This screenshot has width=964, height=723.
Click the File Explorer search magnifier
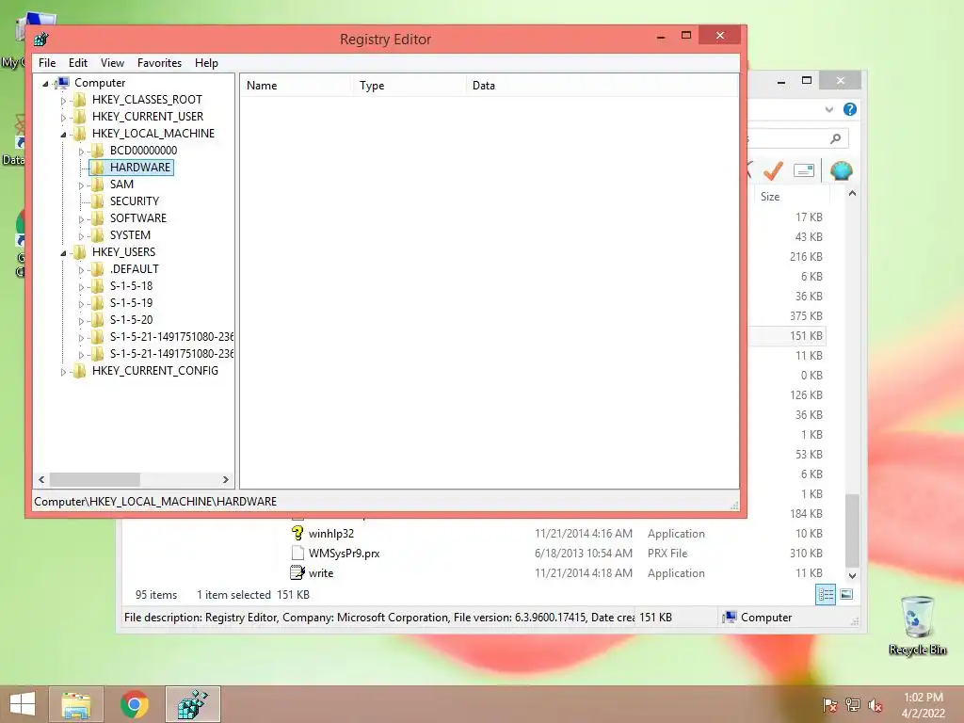pos(835,139)
